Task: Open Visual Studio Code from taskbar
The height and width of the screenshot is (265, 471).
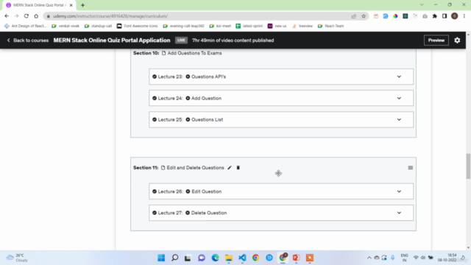Action: click(x=242, y=258)
